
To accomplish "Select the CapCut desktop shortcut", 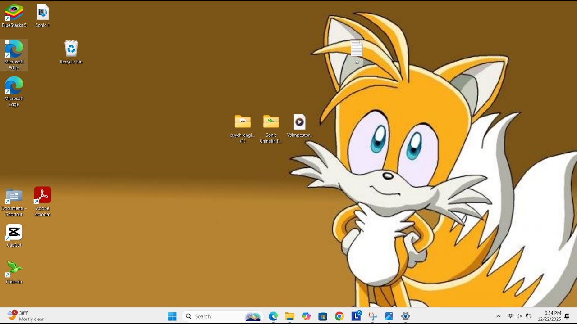I will tap(14, 236).
